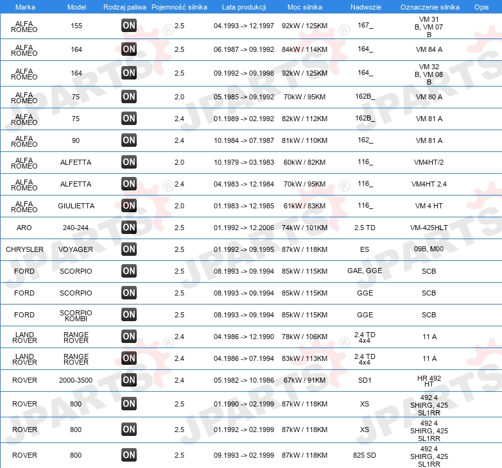Image resolution: width=502 pixels, height=468 pixels.
Task: Select model cell '2000-3500'
Action: point(76,380)
